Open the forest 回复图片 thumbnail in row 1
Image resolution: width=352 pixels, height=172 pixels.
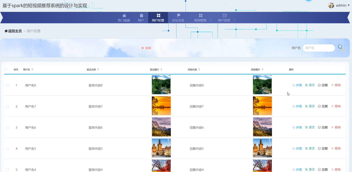pos(262,85)
